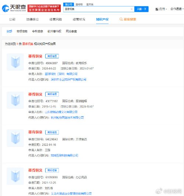Select announcement date 2020-10-07
Image resolution: width=184 pixels, height=196 pixels.
(86, 107)
